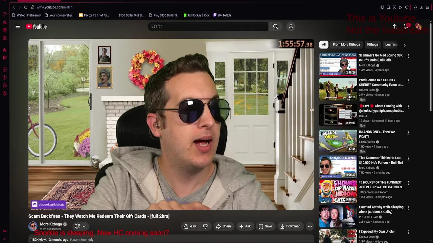
Task: Open the Factor 75 brief bookmark
Action: [x=94, y=15]
